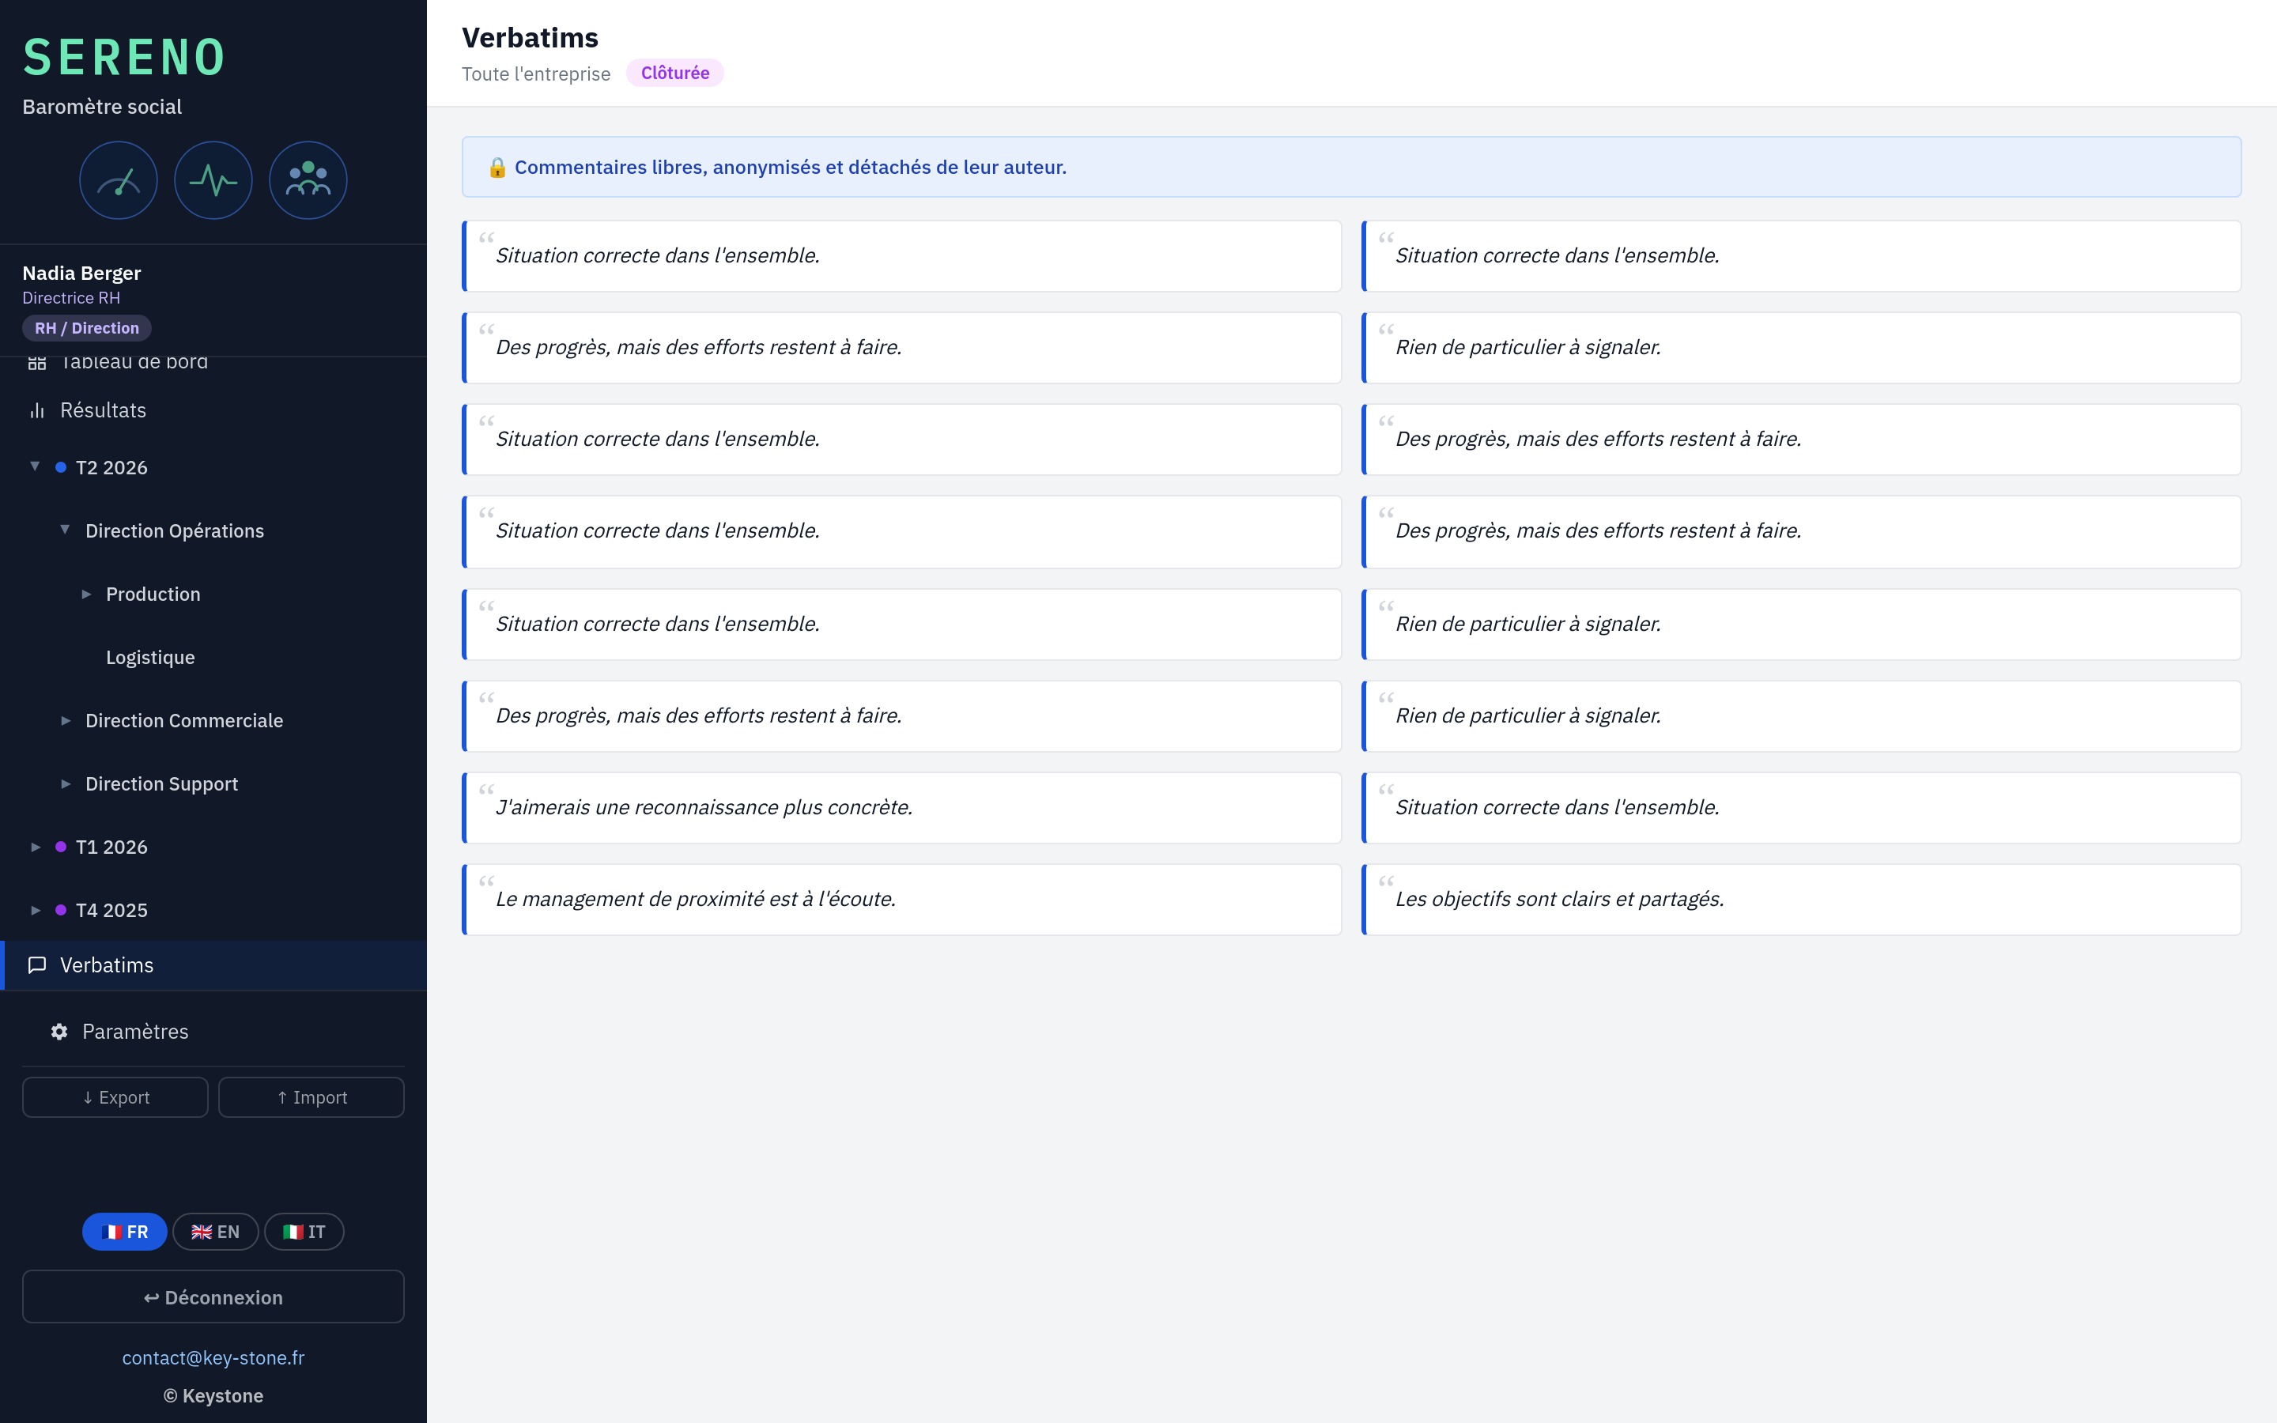
Task: Click the lock icon in info banner
Action: tap(498, 168)
